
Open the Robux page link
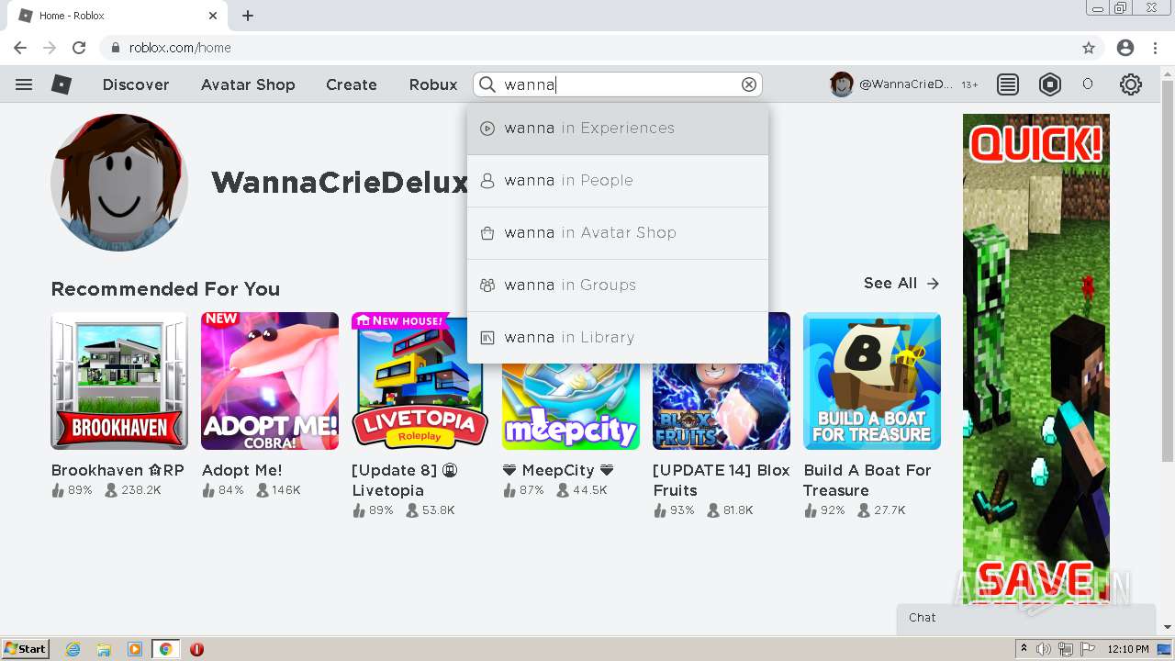click(433, 84)
